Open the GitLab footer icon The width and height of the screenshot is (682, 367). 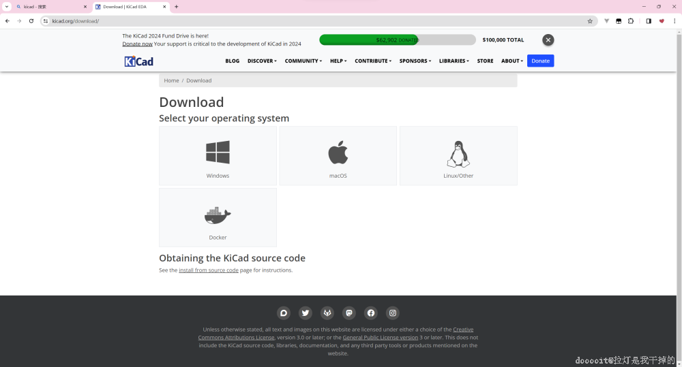pyautogui.click(x=327, y=313)
